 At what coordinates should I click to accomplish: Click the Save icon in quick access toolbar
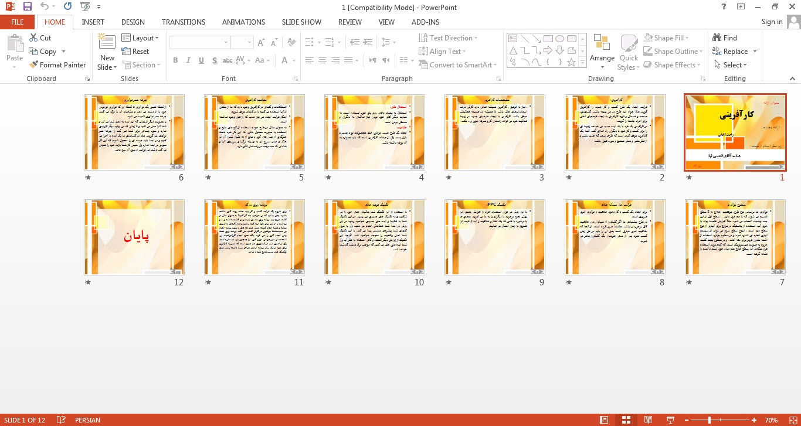click(x=28, y=7)
